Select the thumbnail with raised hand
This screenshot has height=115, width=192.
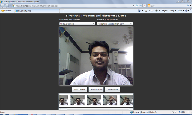click(110, 100)
